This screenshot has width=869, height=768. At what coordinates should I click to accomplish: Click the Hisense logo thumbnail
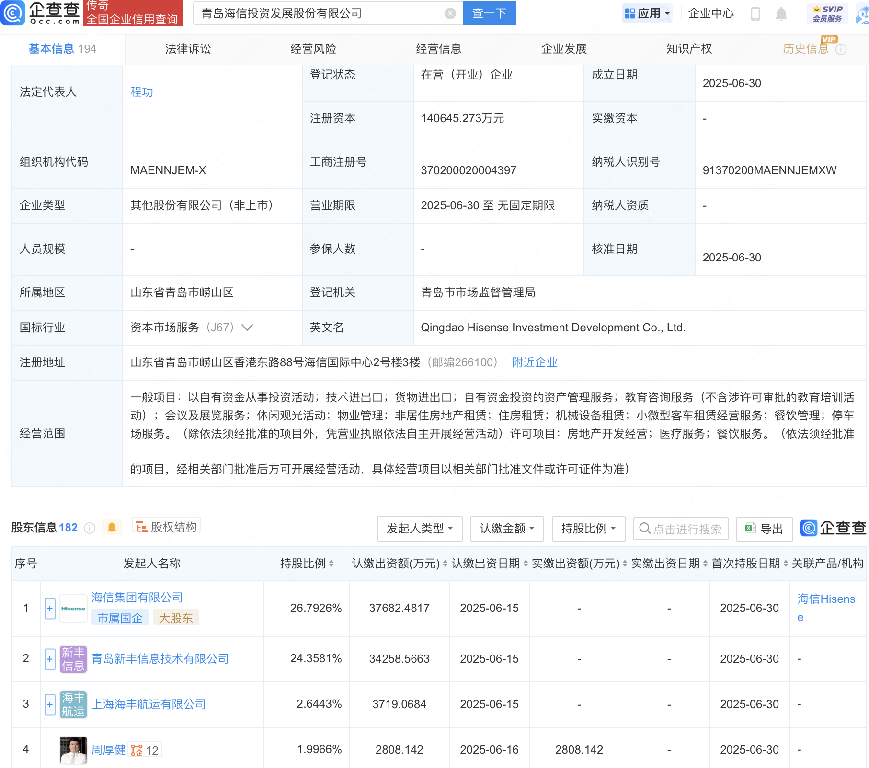click(x=73, y=608)
